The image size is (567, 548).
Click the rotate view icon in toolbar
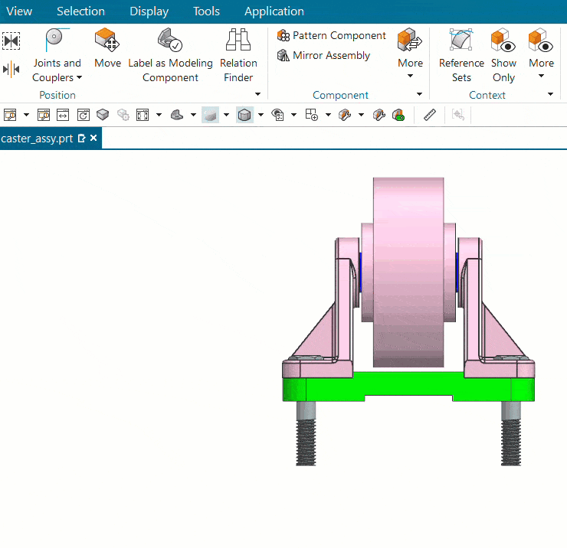point(83,115)
